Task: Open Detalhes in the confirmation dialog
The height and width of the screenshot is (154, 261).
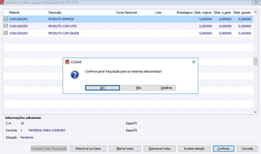Action: coord(167,88)
